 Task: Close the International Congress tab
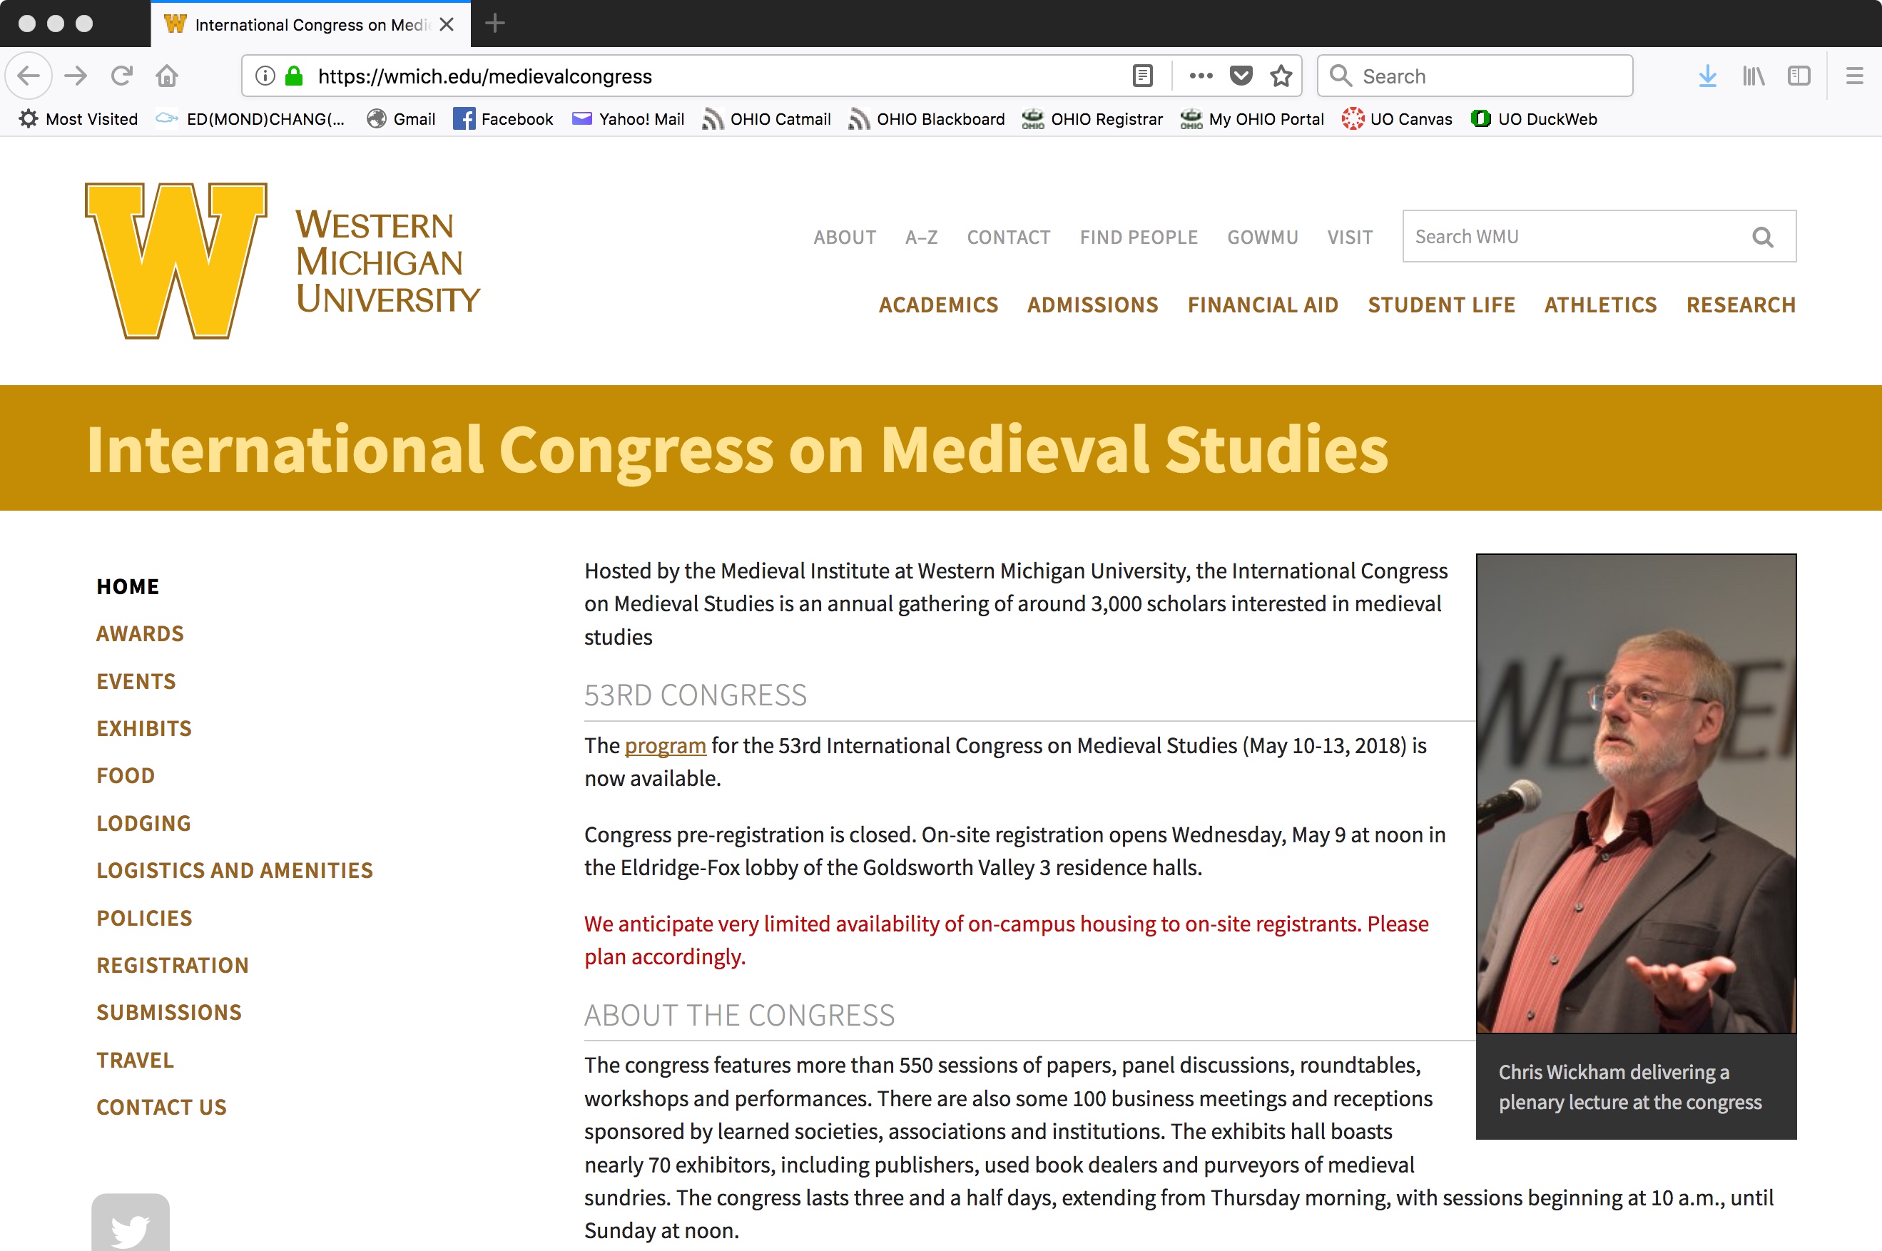tap(447, 24)
